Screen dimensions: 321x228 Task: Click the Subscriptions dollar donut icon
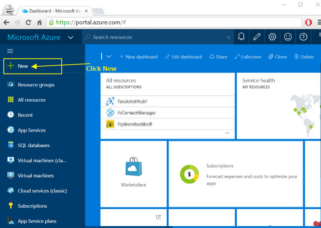(189, 174)
